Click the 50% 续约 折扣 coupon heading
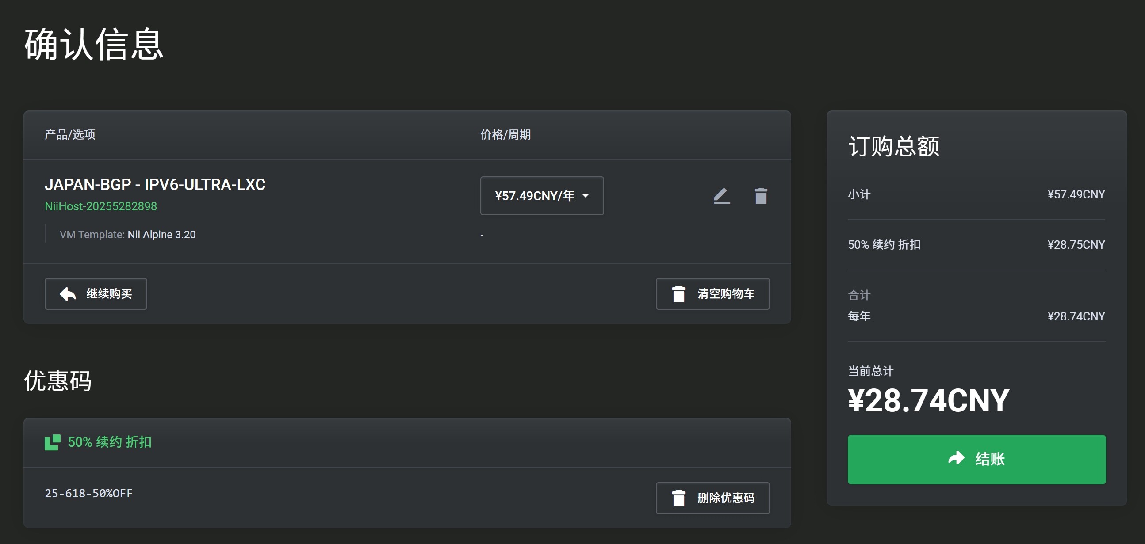The height and width of the screenshot is (544, 1145). [x=110, y=442]
